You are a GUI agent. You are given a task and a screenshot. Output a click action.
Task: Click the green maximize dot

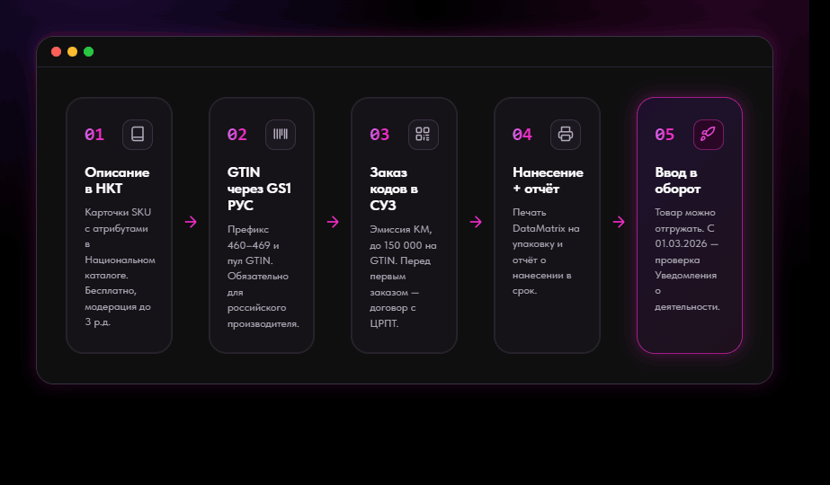(89, 51)
